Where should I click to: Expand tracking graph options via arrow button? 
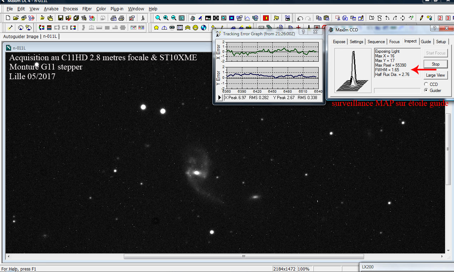pyautogui.click(x=220, y=98)
